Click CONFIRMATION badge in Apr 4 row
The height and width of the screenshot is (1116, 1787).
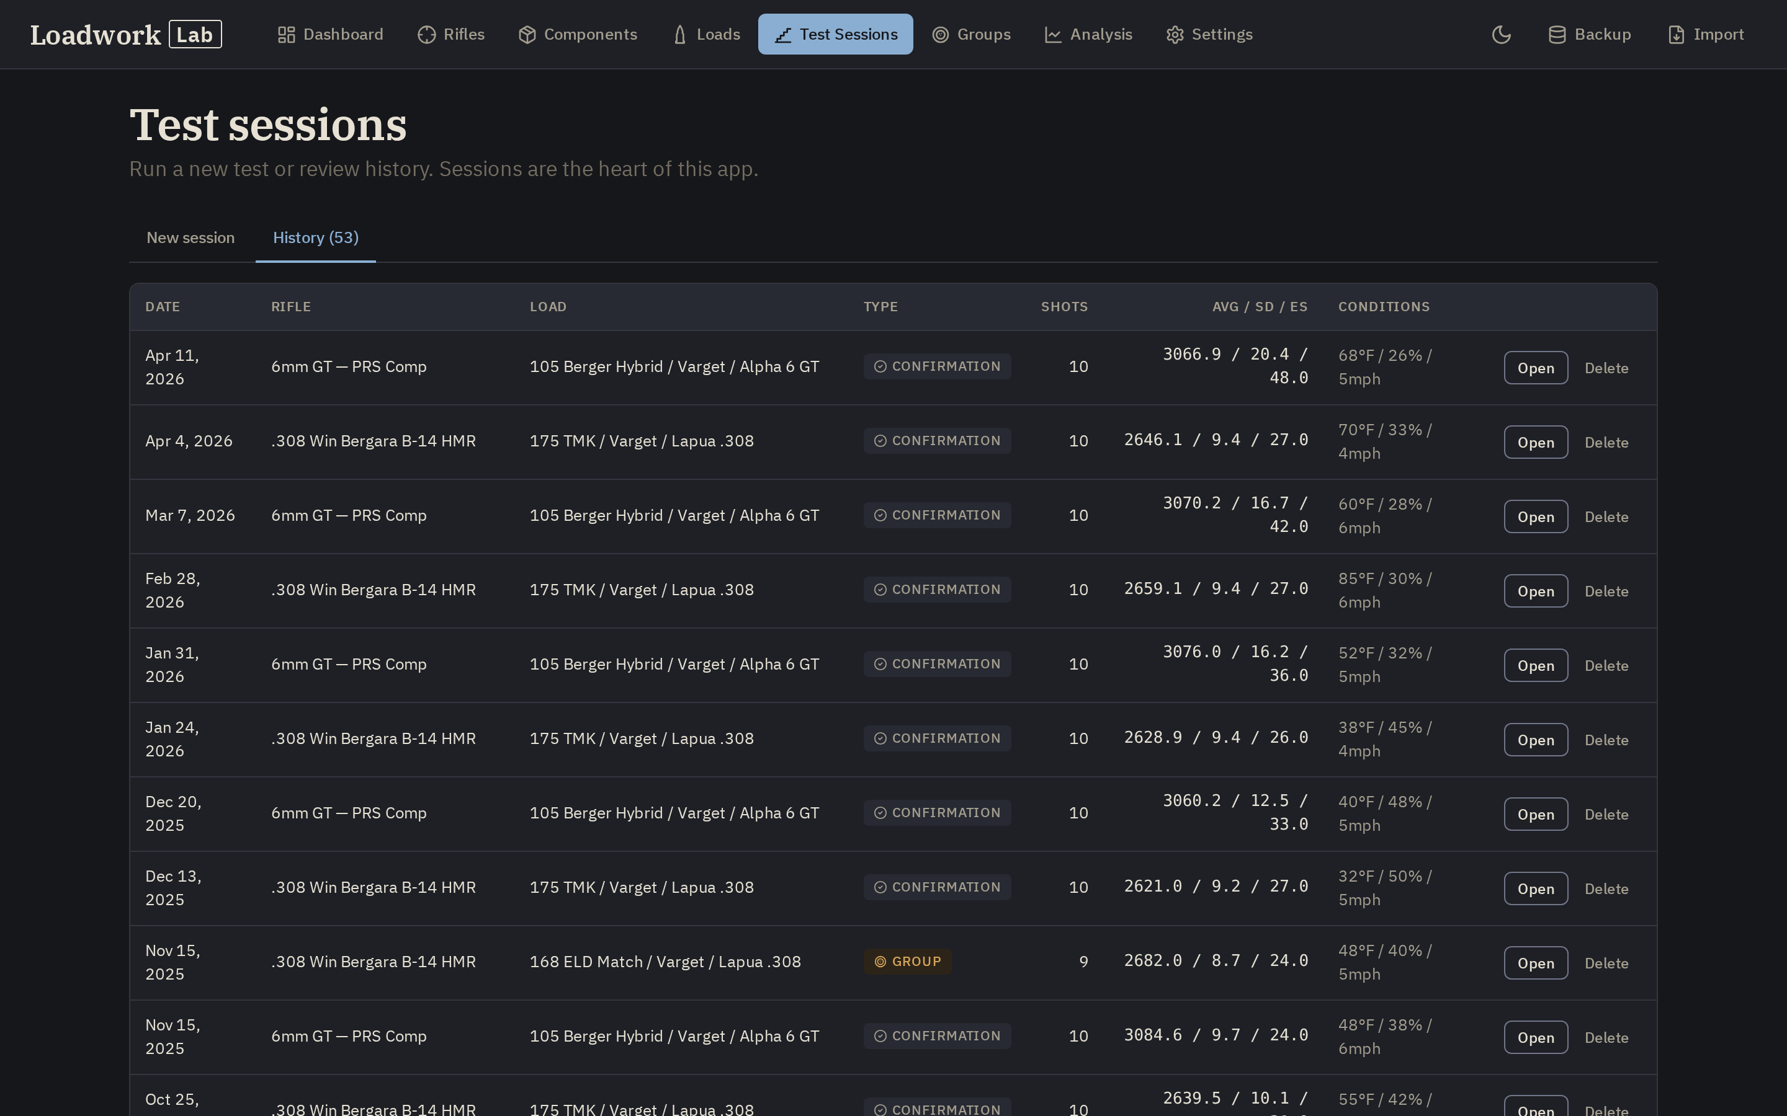[x=937, y=441]
